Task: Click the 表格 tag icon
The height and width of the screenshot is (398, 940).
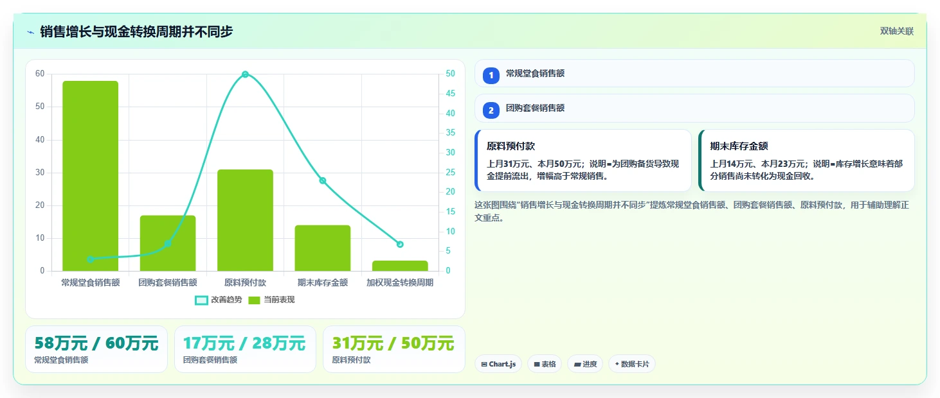Action: tap(537, 365)
